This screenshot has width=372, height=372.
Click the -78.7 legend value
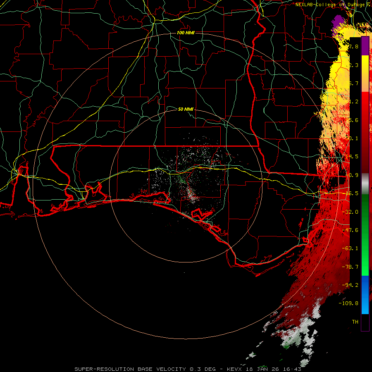pyautogui.click(x=350, y=267)
